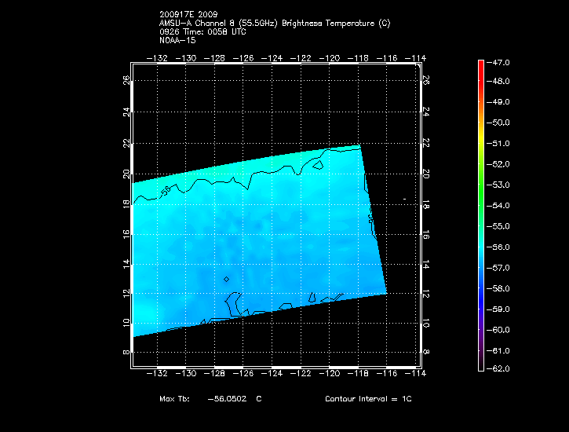Click the Contour Interval = 1C label
The image size is (569, 432).
point(368,399)
